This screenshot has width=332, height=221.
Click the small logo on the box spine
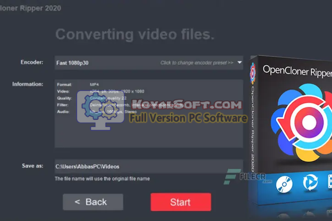[253, 73]
